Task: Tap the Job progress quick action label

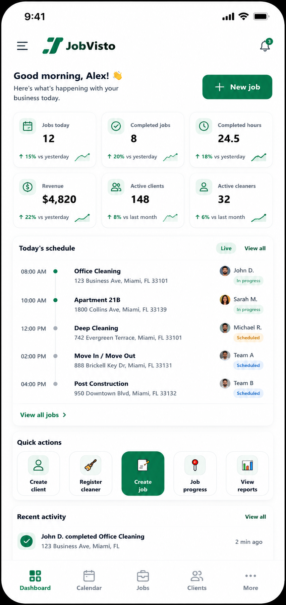Action: click(x=195, y=486)
